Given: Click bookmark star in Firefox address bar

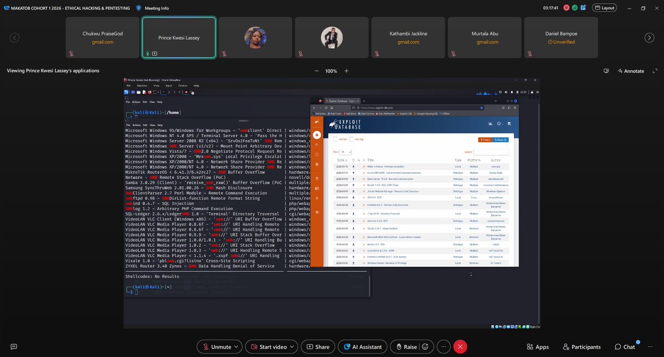Looking at the screenshot, I should (x=481, y=108).
